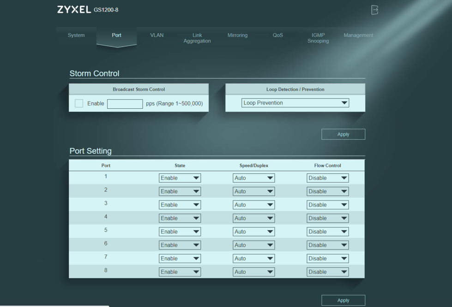Go to Link Aggregation tab
The image size is (452, 307).
pos(197,38)
